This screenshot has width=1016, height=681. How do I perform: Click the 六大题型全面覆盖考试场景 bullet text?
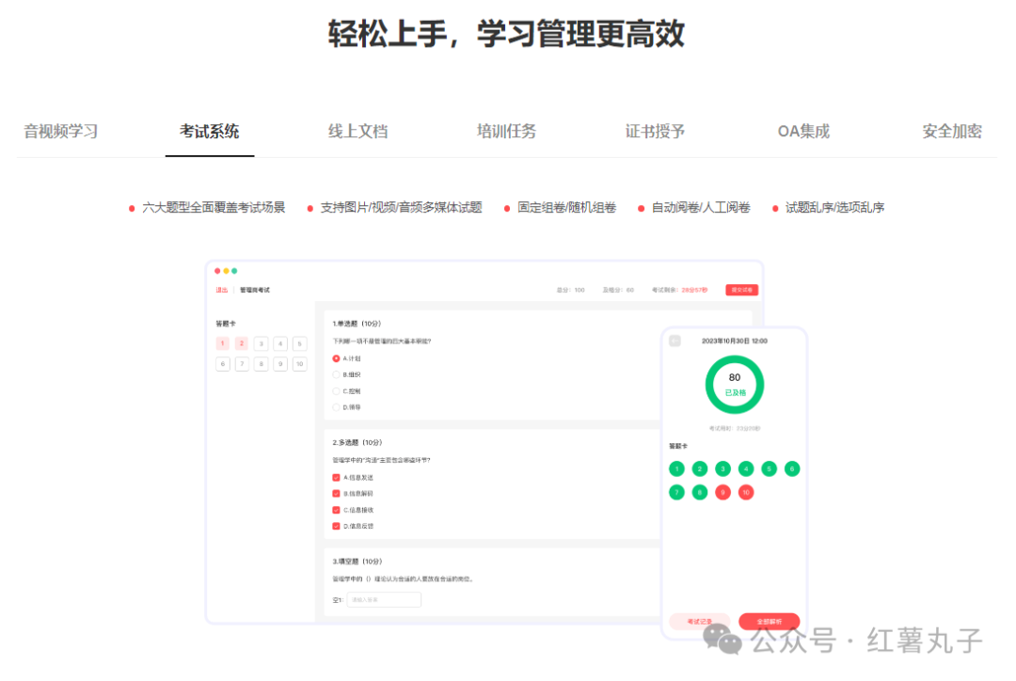(214, 207)
